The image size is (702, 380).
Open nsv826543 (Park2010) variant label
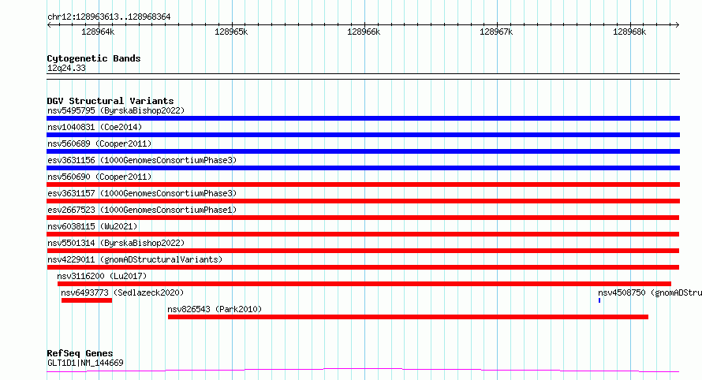pyautogui.click(x=215, y=309)
